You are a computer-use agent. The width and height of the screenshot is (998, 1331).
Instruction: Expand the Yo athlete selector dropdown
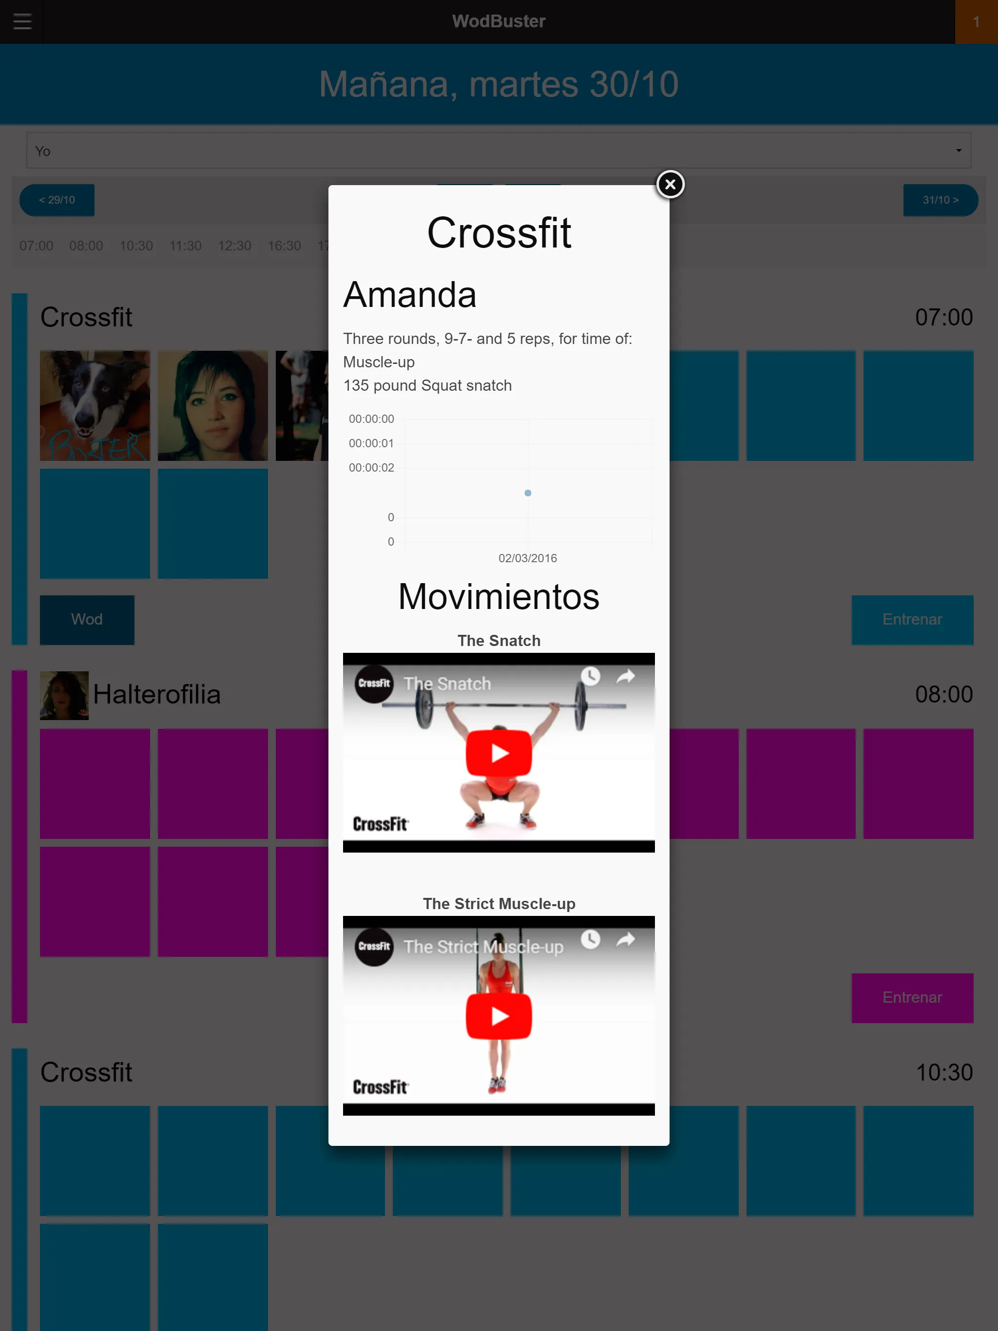(x=498, y=151)
